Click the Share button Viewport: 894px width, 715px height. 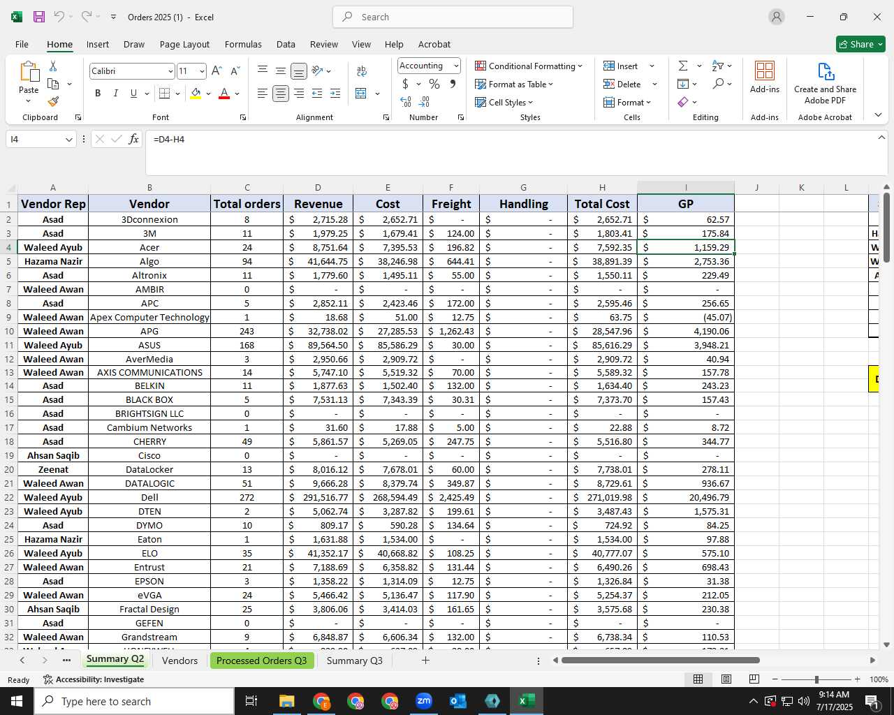point(860,44)
